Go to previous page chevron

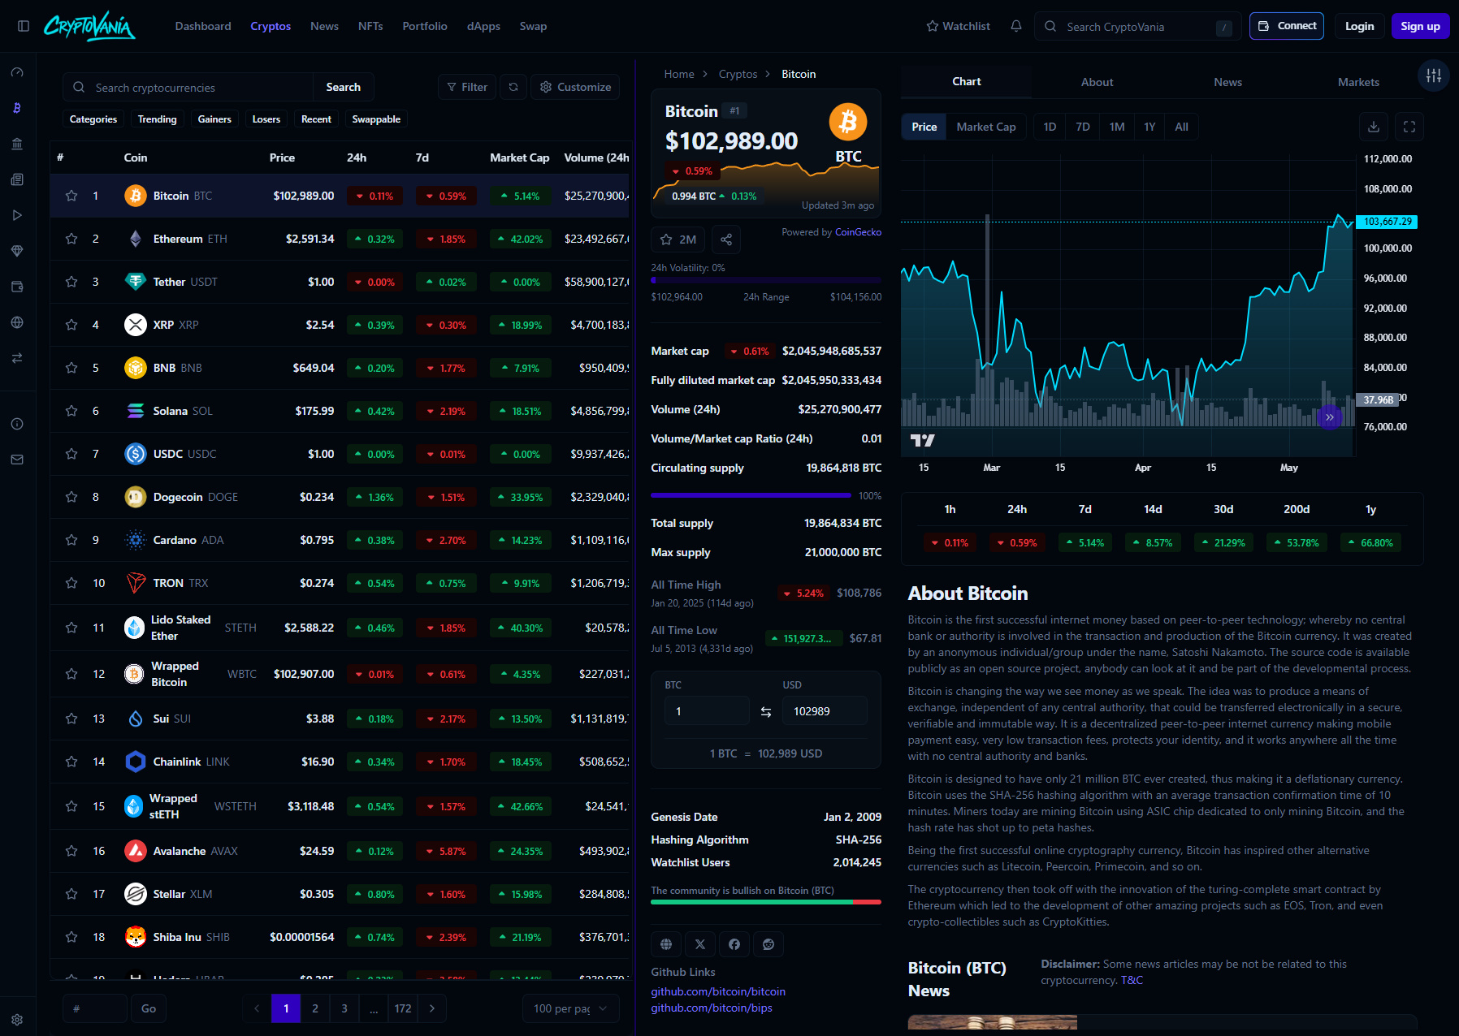tap(257, 1008)
